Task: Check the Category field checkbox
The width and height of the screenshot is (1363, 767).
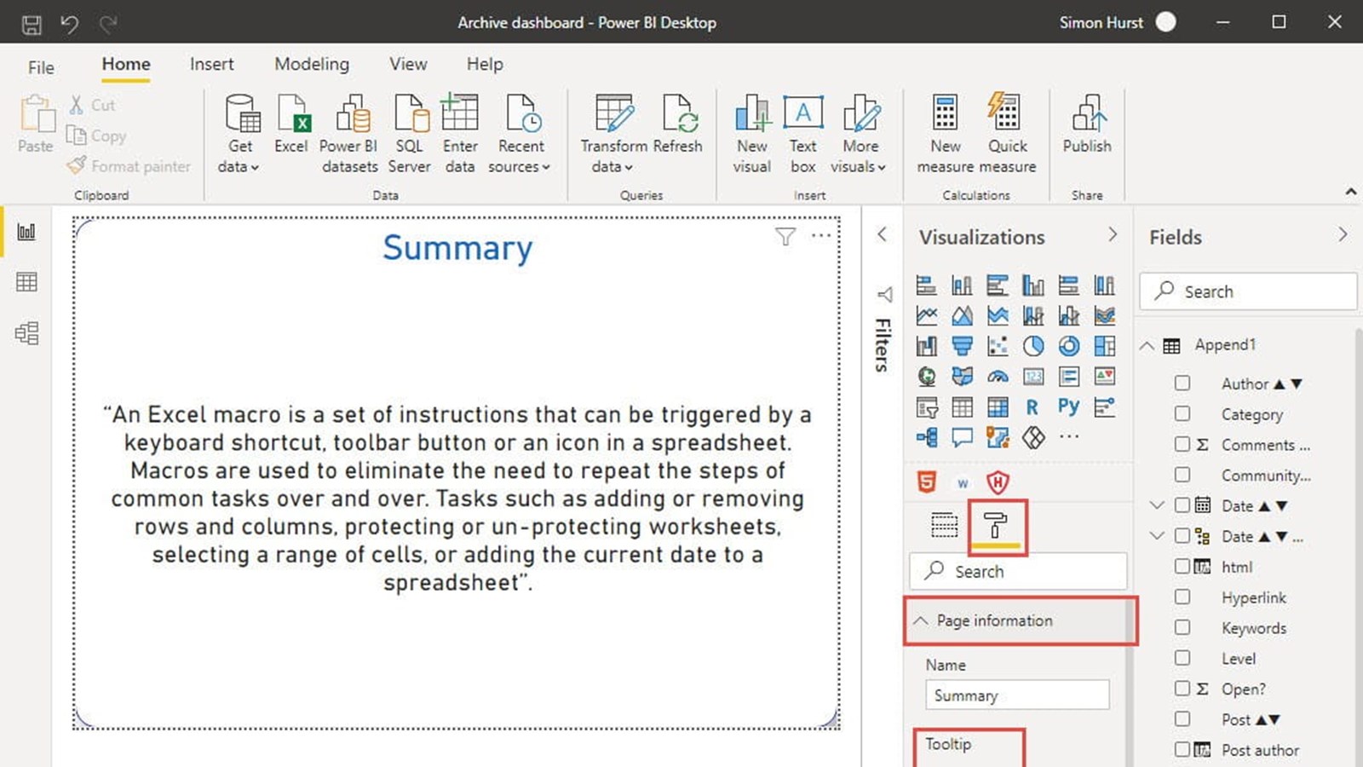Action: (1182, 414)
